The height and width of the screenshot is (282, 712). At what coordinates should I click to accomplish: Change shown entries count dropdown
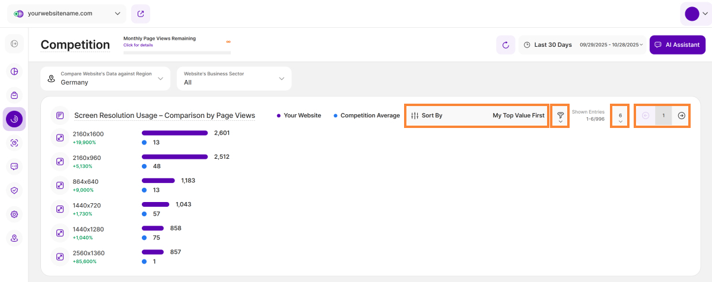tap(620, 116)
